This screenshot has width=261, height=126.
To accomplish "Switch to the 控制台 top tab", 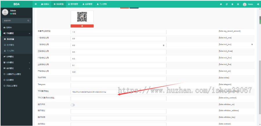I will coord(45,4).
